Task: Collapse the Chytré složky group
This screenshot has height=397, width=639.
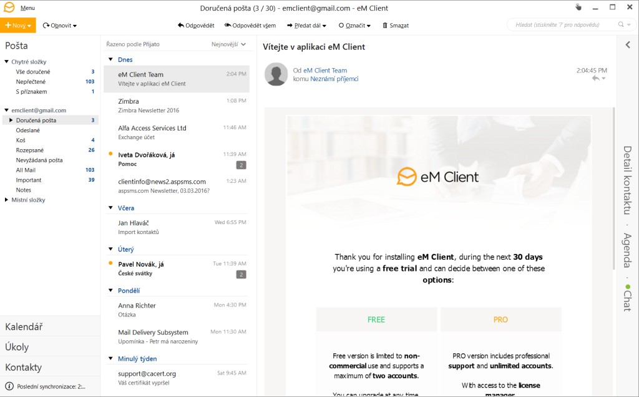Action: pyautogui.click(x=6, y=62)
